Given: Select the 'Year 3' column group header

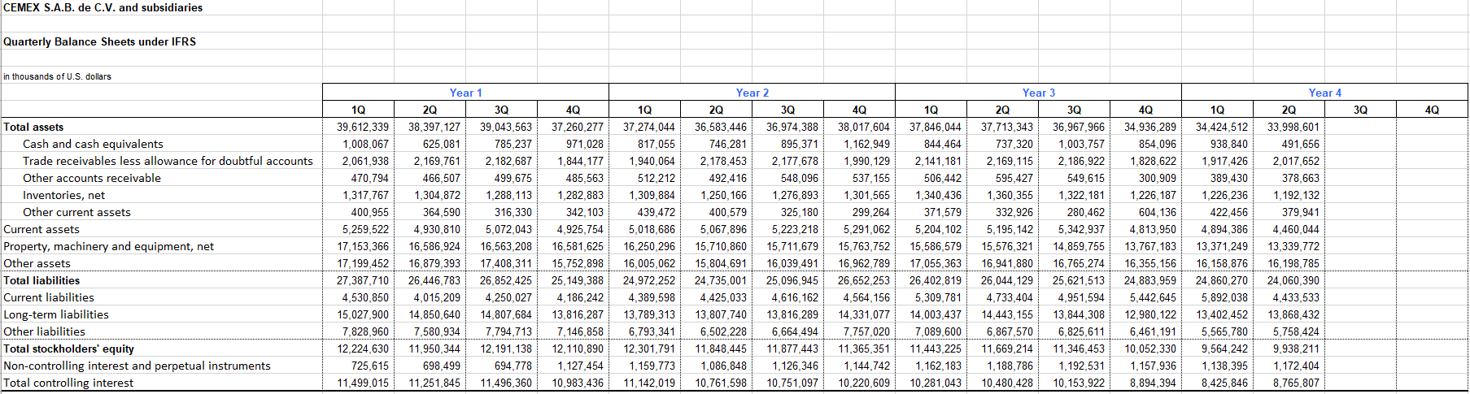Looking at the screenshot, I should tap(1039, 93).
